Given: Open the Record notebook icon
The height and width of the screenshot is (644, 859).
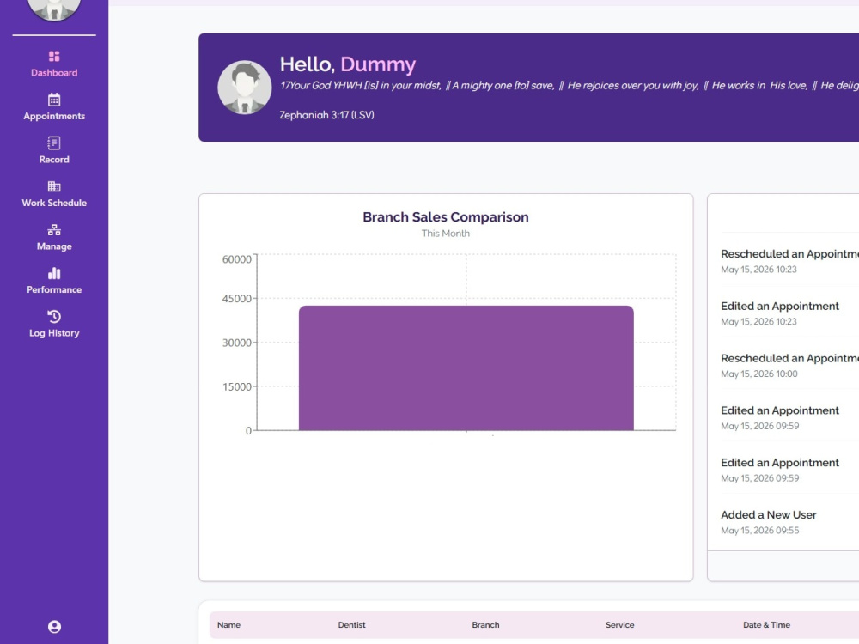Looking at the screenshot, I should coord(53,143).
